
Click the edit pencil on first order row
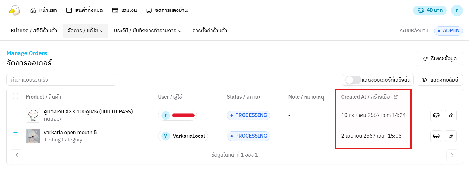pyautogui.click(x=451, y=115)
